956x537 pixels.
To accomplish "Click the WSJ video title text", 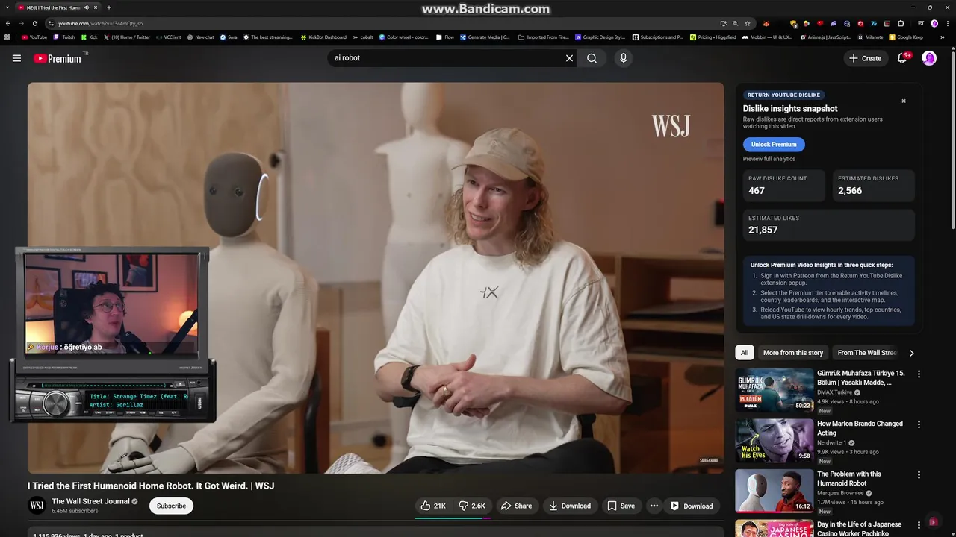I will click(151, 486).
